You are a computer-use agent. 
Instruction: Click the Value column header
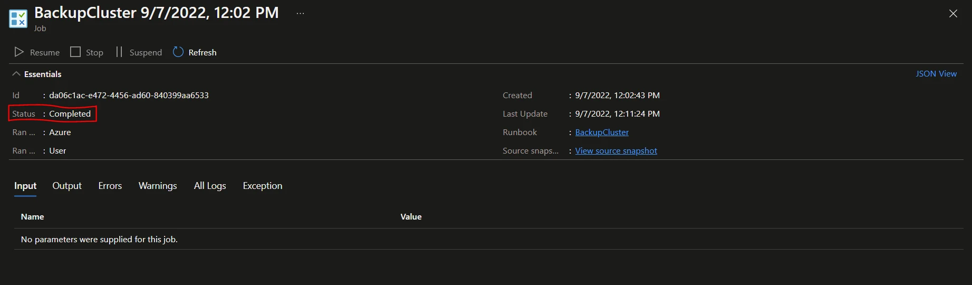point(411,217)
